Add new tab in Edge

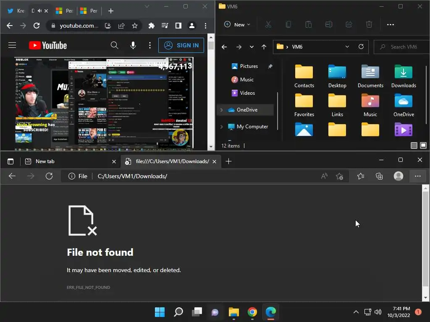(x=228, y=161)
